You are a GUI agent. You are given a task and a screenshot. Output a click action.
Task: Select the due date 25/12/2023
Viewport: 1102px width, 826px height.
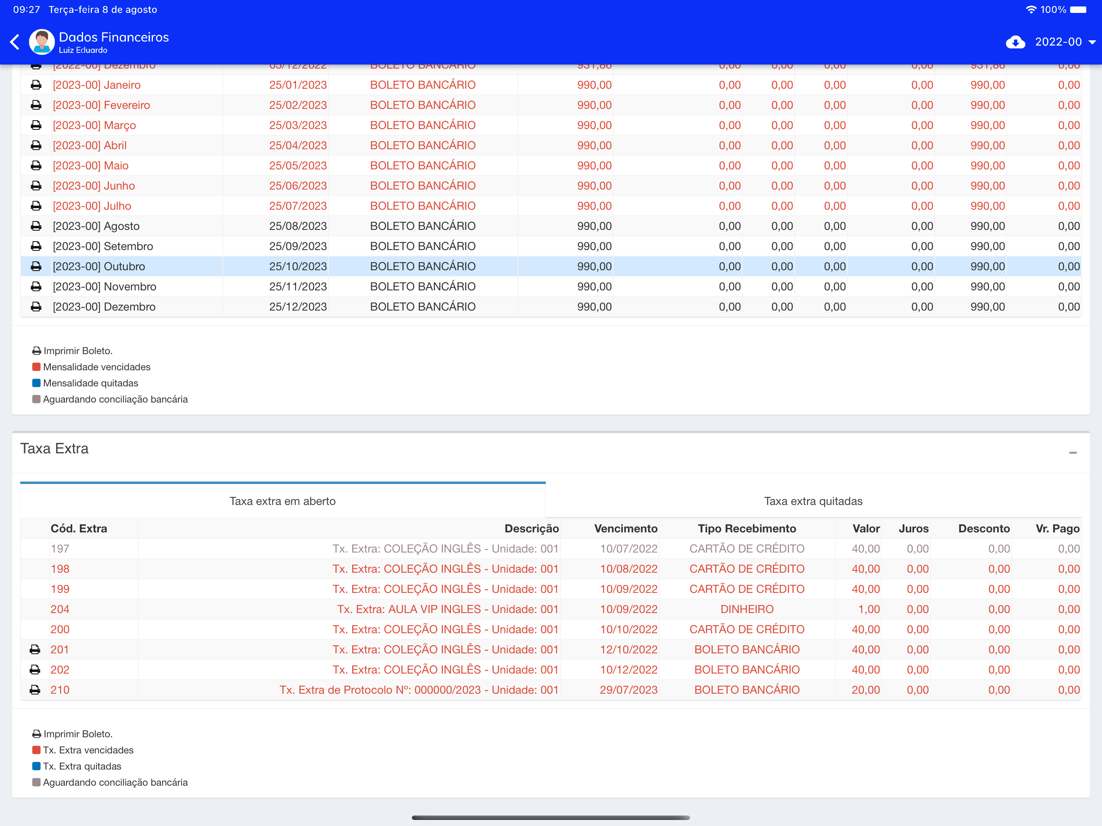coord(298,307)
